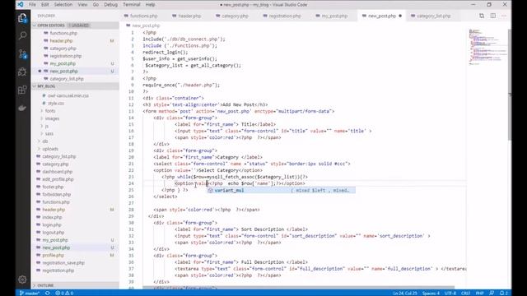Switch to the registration.php tab
The height and width of the screenshot is (296, 527).
[285, 16]
